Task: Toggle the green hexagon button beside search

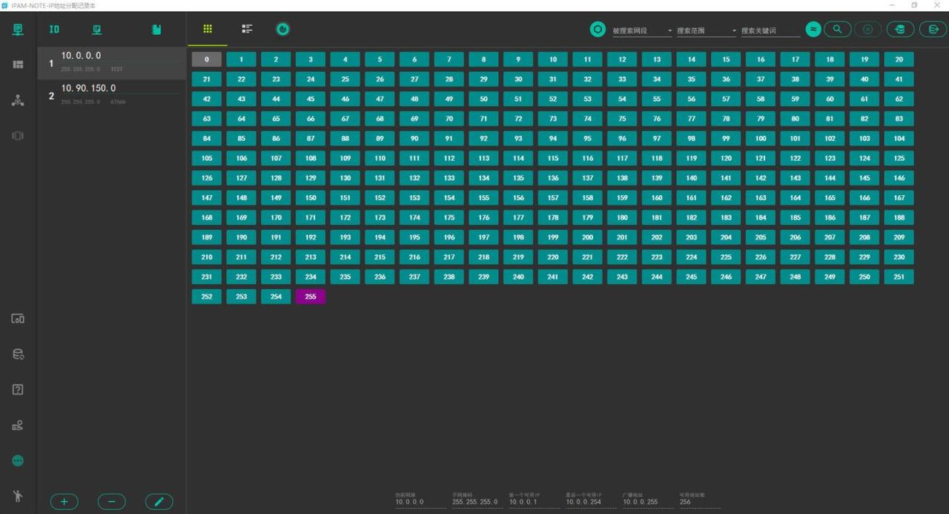Action: pos(598,30)
